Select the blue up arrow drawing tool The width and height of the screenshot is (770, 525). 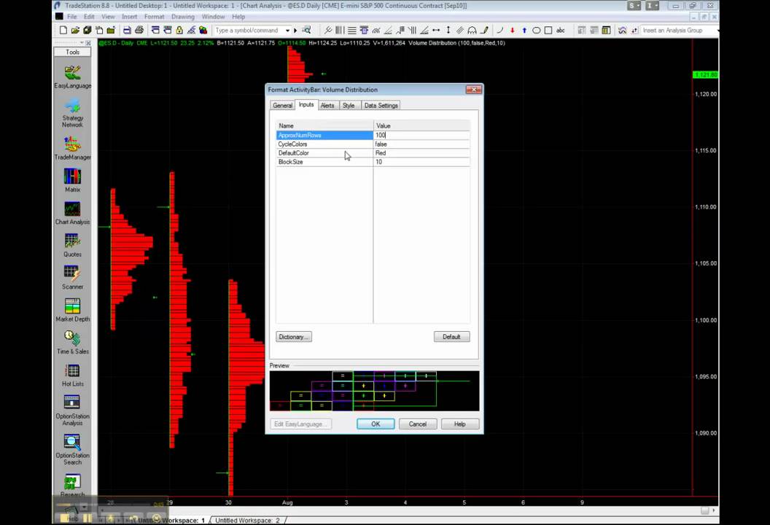pos(524,31)
